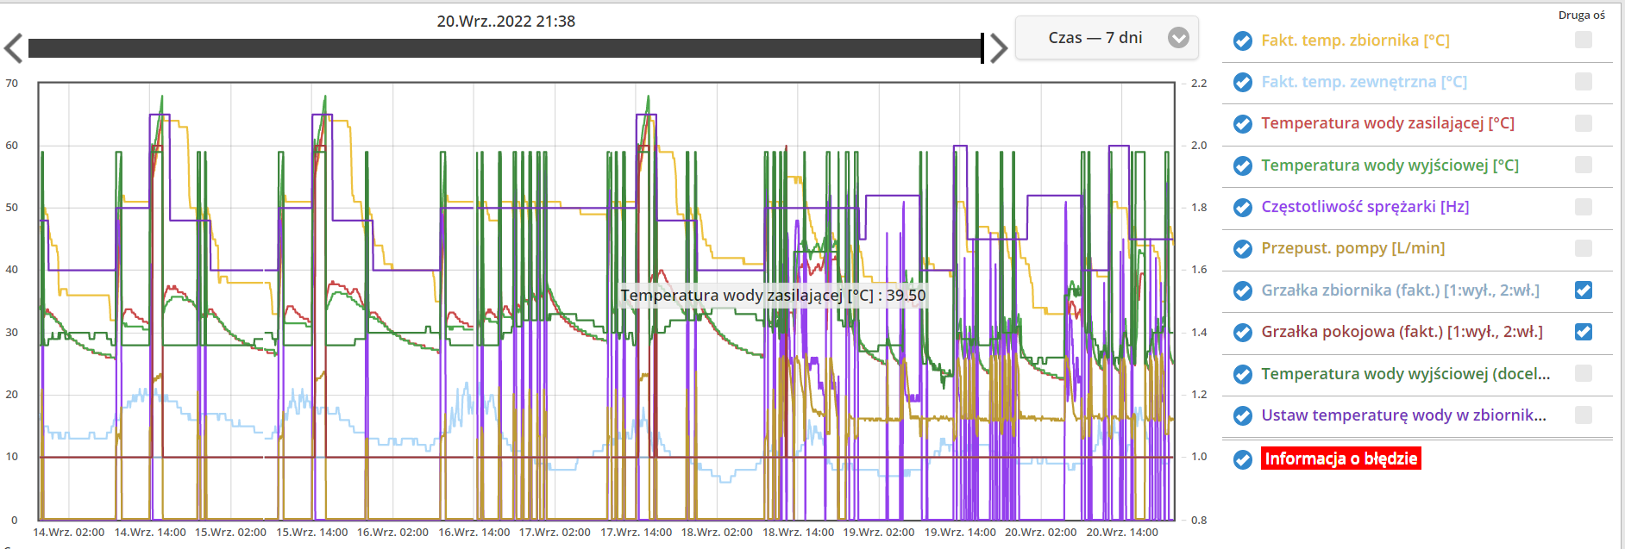Screen dimensions: 1625x549
Task: Enable second axis for Ustaw temperaturę wody
Action: (x=1584, y=415)
